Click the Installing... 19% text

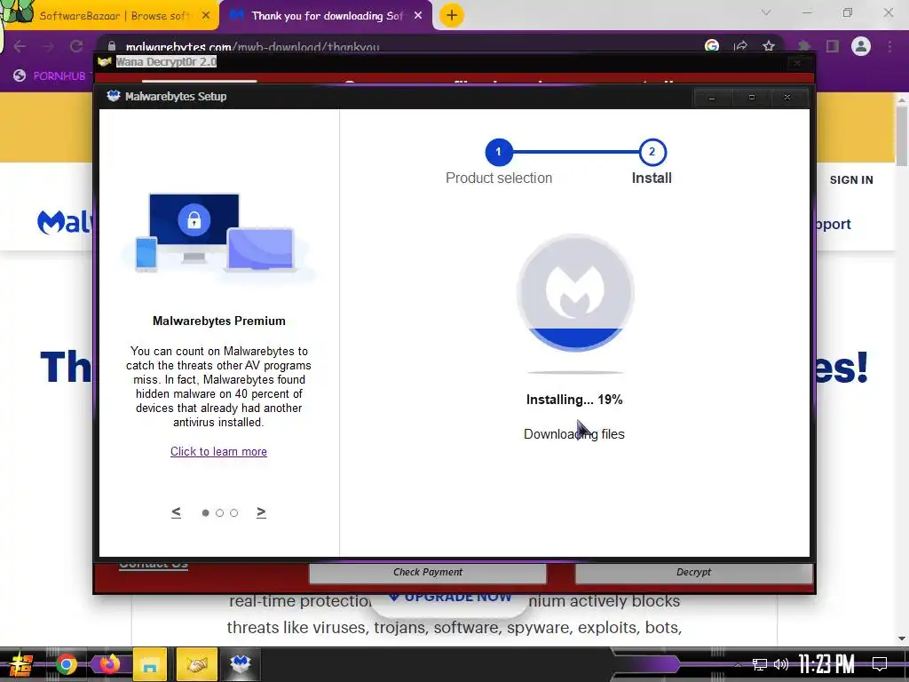coord(574,400)
